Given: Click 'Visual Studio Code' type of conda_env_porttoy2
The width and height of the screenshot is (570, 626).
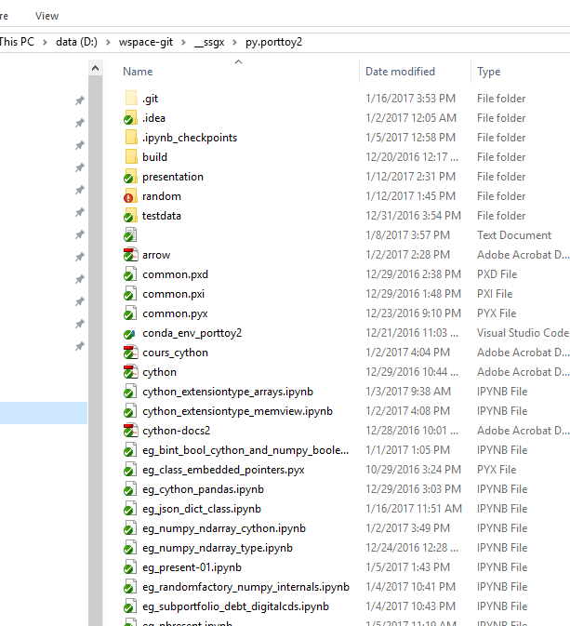Looking at the screenshot, I should 523,333.
